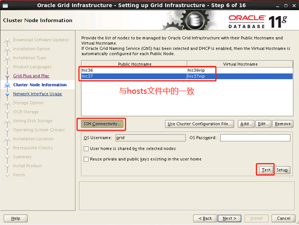Click Product Languages step

[32, 67]
